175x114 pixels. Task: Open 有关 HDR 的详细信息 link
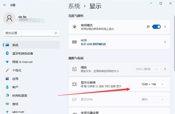[93, 44]
